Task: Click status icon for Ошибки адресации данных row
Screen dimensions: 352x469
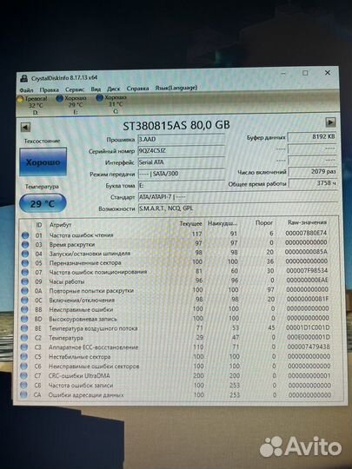Action: click(23, 395)
